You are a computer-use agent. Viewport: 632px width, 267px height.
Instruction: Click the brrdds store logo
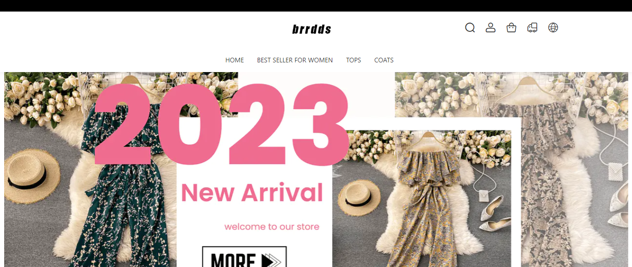[312, 30]
